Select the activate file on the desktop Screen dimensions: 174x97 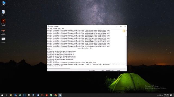coord(4,40)
